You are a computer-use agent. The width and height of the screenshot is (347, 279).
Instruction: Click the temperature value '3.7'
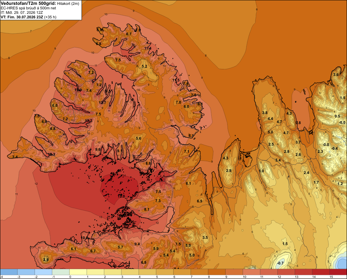tap(298, 142)
